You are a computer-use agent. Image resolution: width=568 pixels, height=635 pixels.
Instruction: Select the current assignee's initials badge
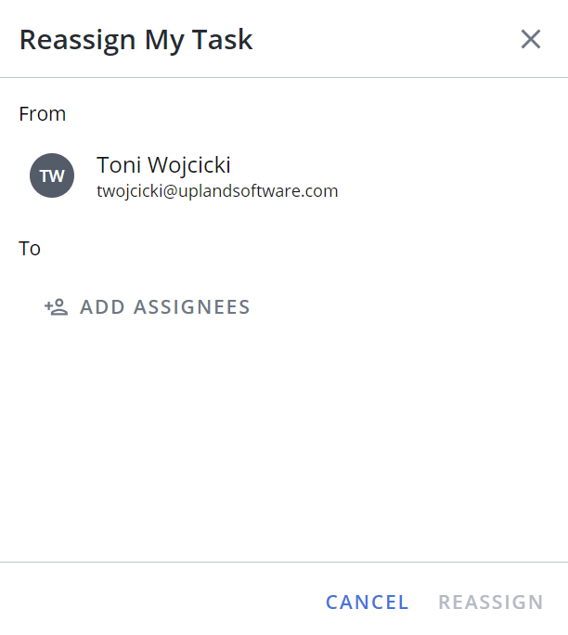[x=52, y=175]
